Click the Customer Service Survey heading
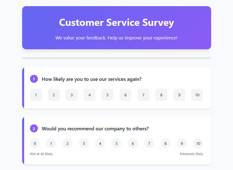 116,22
